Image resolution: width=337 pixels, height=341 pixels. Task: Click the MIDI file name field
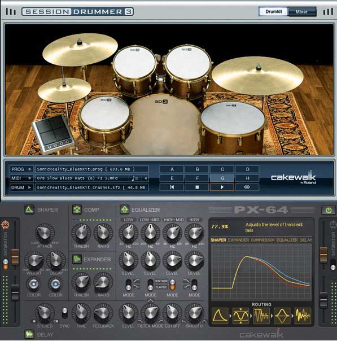click(x=92, y=178)
